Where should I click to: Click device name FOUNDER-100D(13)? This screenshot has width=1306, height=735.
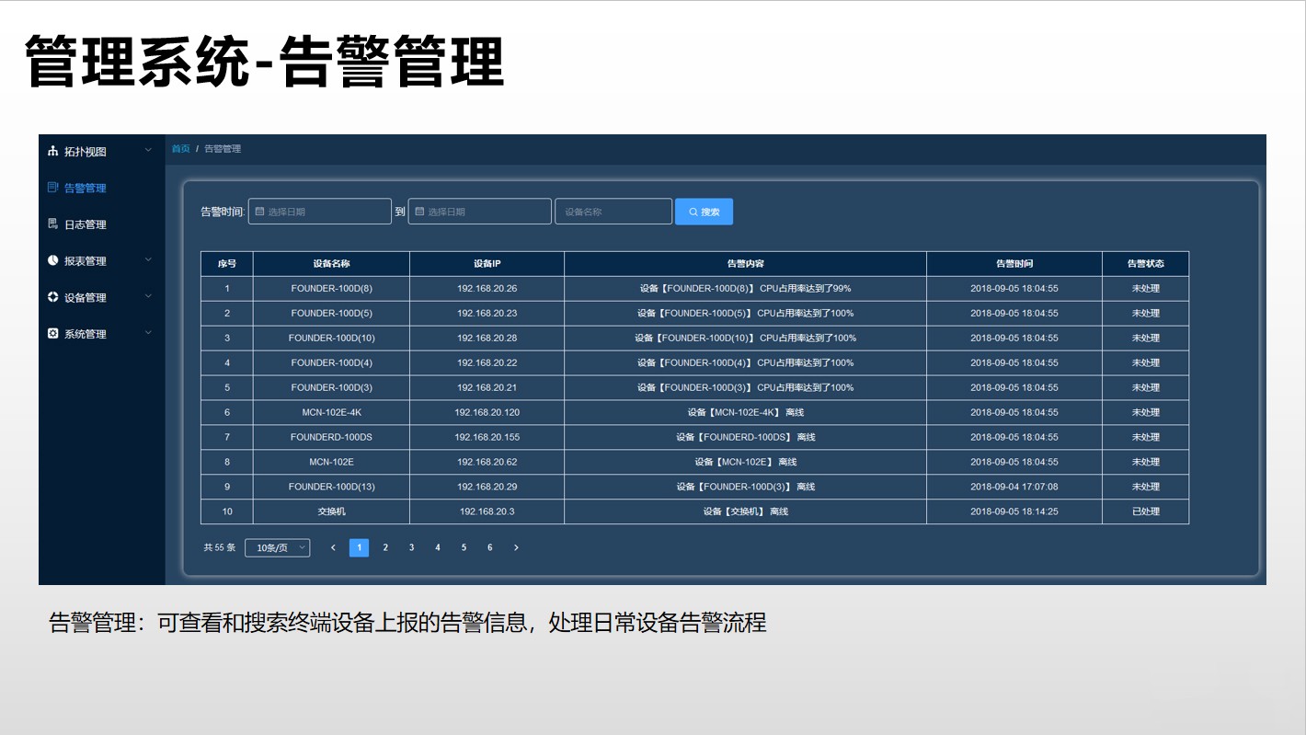pos(331,488)
